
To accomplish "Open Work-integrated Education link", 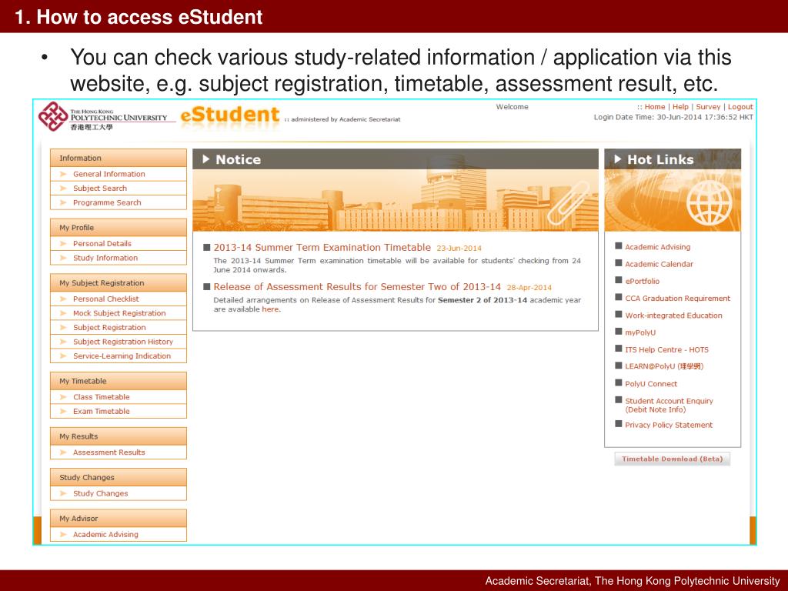I will point(673,315).
